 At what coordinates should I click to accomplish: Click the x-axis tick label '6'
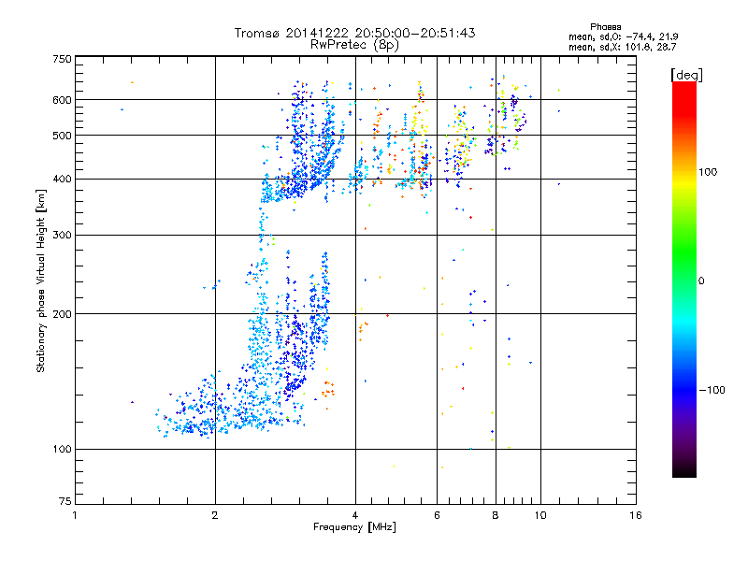coord(437,515)
